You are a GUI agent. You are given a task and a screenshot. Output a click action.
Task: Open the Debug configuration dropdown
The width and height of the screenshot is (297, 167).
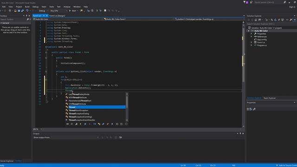(43, 11)
